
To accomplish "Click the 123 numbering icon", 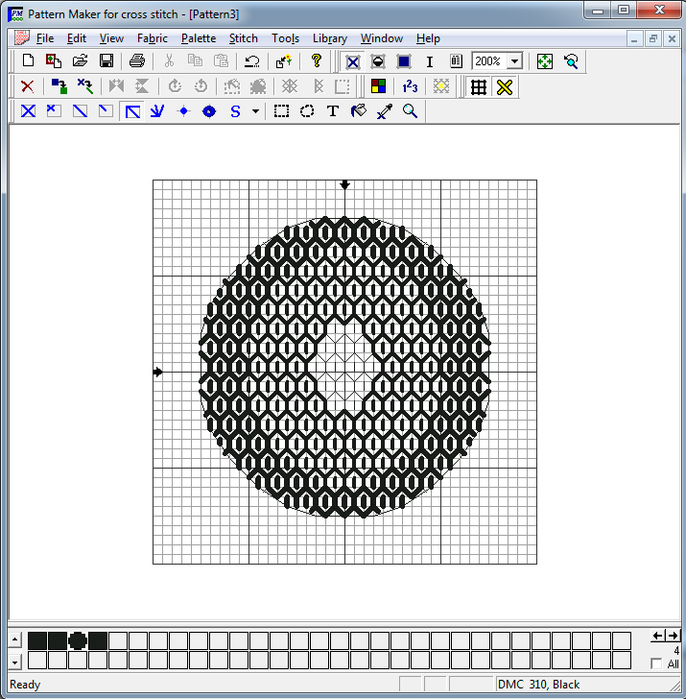I will tap(410, 86).
